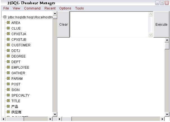Screen dimensions: 170x122
Task: Click the Execute button
Action: click(x=161, y=25)
